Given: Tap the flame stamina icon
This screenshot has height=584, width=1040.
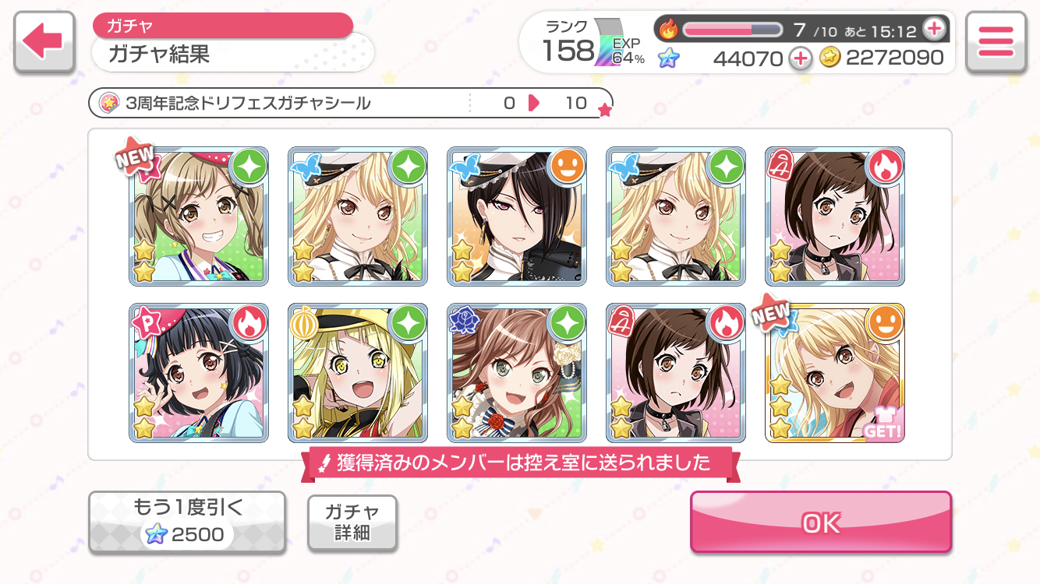Looking at the screenshot, I should 669,30.
